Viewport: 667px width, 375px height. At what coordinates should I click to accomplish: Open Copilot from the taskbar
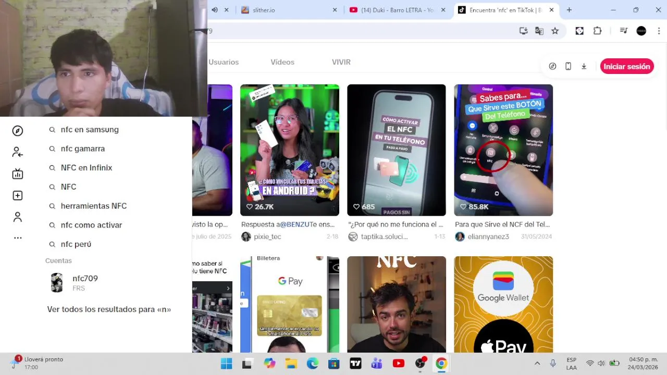point(269,364)
